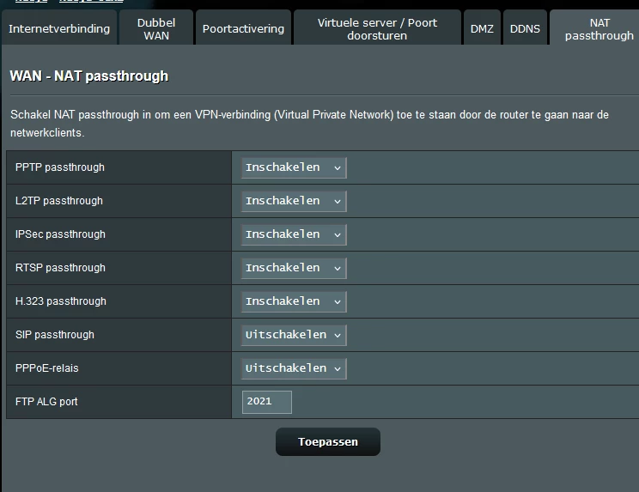This screenshot has width=639, height=492.
Task: Go to the Poortactivering tab
Action: (243, 28)
